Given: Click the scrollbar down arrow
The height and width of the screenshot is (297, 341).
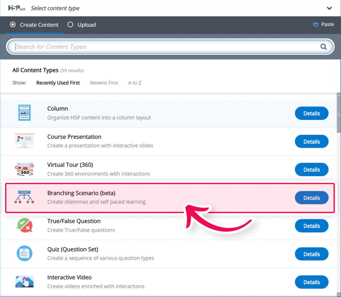Looking at the screenshot, I should [339, 295].
